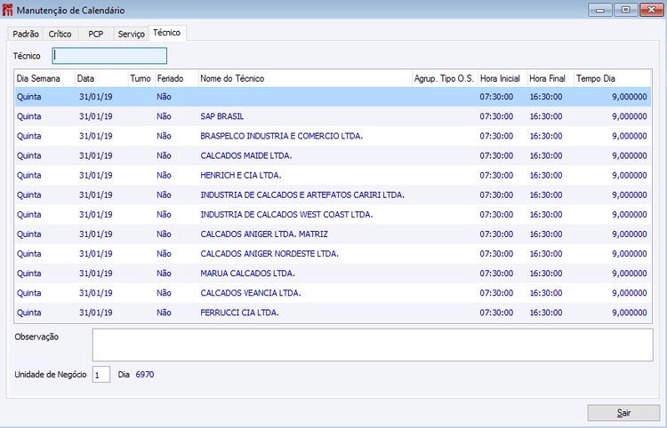Select the HENRICH E CIA LTDA. row
667x428 pixels.
(x=333, y=175)
